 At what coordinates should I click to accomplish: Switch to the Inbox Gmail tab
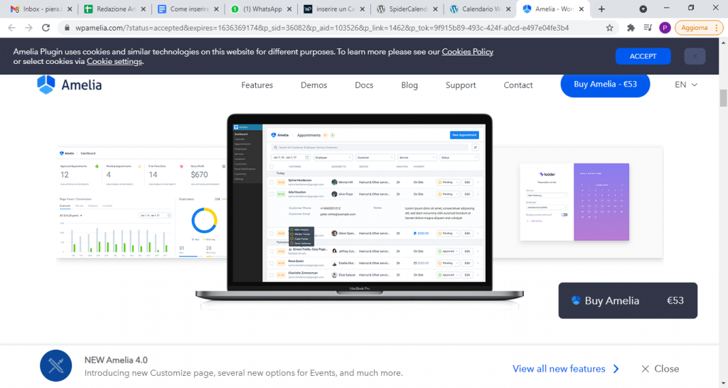point(40,9)
